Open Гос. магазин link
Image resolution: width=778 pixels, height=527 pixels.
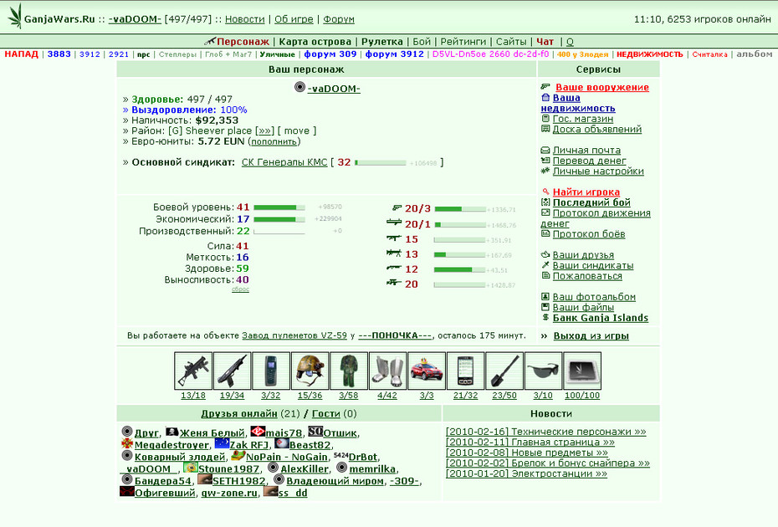pyautogui.click(x=582, y=119)
